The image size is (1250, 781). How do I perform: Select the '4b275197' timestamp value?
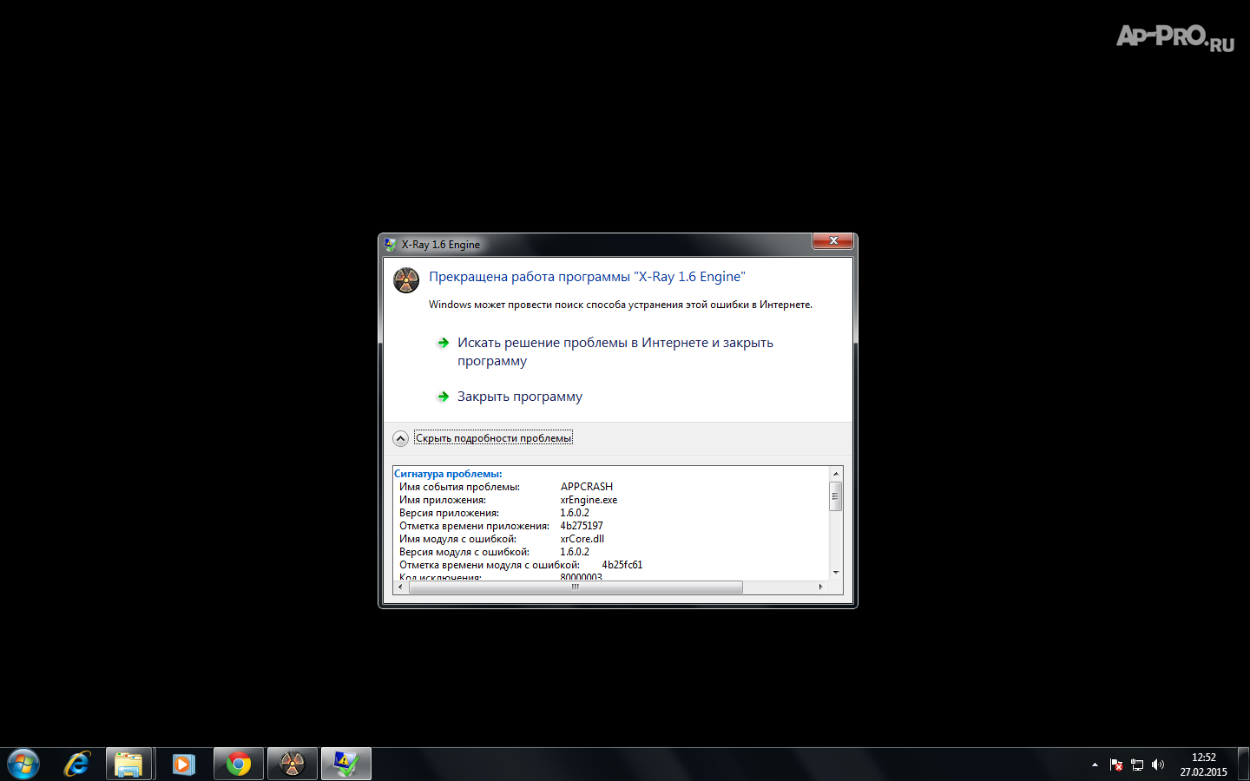click(582, 526)
